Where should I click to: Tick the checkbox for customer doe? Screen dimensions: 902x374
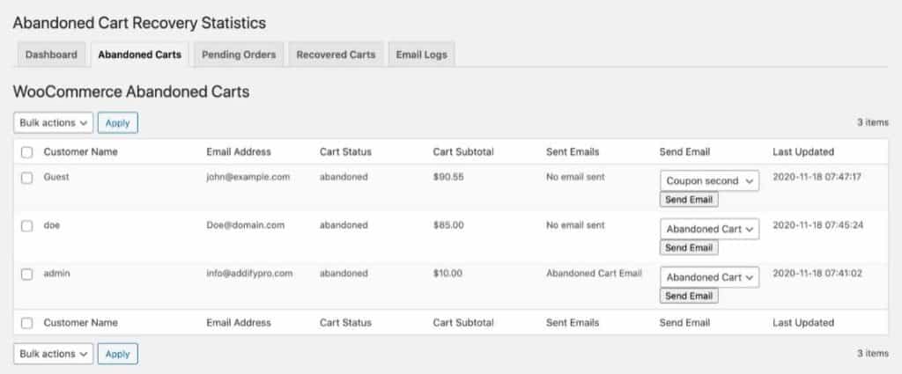[27, 226]
